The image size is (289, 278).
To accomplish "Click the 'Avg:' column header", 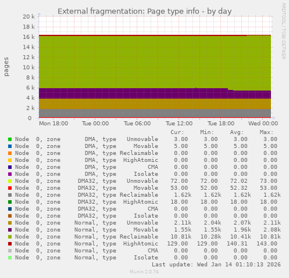I will click(237, 132).
